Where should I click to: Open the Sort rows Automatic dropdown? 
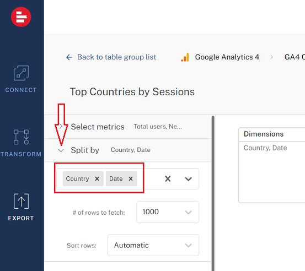click(153, 245)
